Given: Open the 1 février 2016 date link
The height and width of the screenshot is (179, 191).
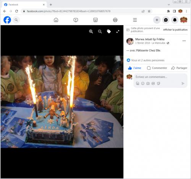Looking at the screenshot, I should click(142, 43).
